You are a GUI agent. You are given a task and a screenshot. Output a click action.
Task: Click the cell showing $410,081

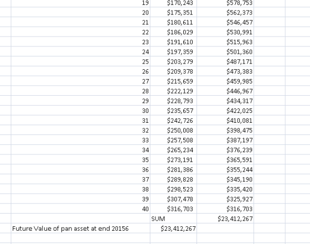point(225,120)
